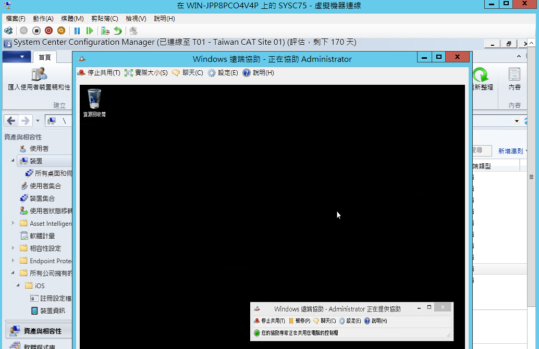The height and width of the screenshot is (349, 539).
Task: Open the VM connection 說明(H) menu
Action: tap(164, 19)
